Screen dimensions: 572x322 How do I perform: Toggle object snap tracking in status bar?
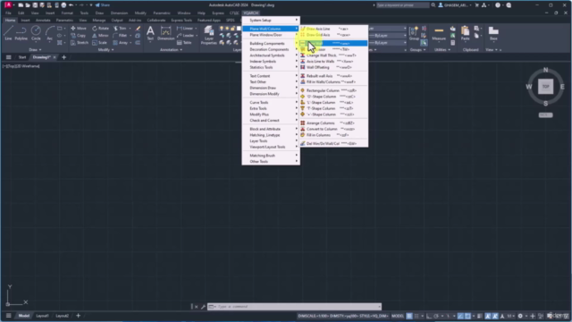(x=461, y=316)
